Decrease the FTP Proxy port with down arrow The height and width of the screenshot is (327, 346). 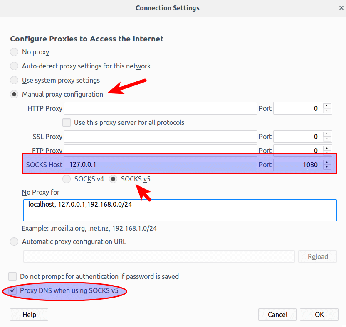point(327,152)
